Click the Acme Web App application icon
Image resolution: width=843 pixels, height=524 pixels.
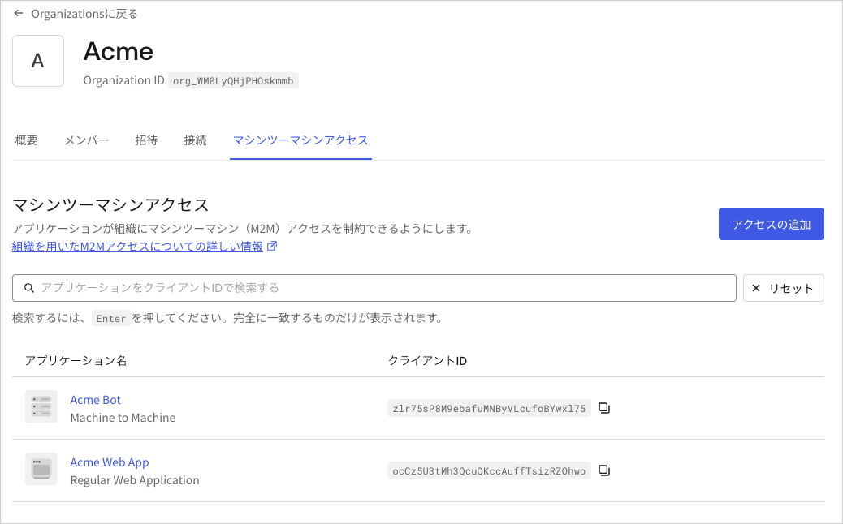pos(41,469)
